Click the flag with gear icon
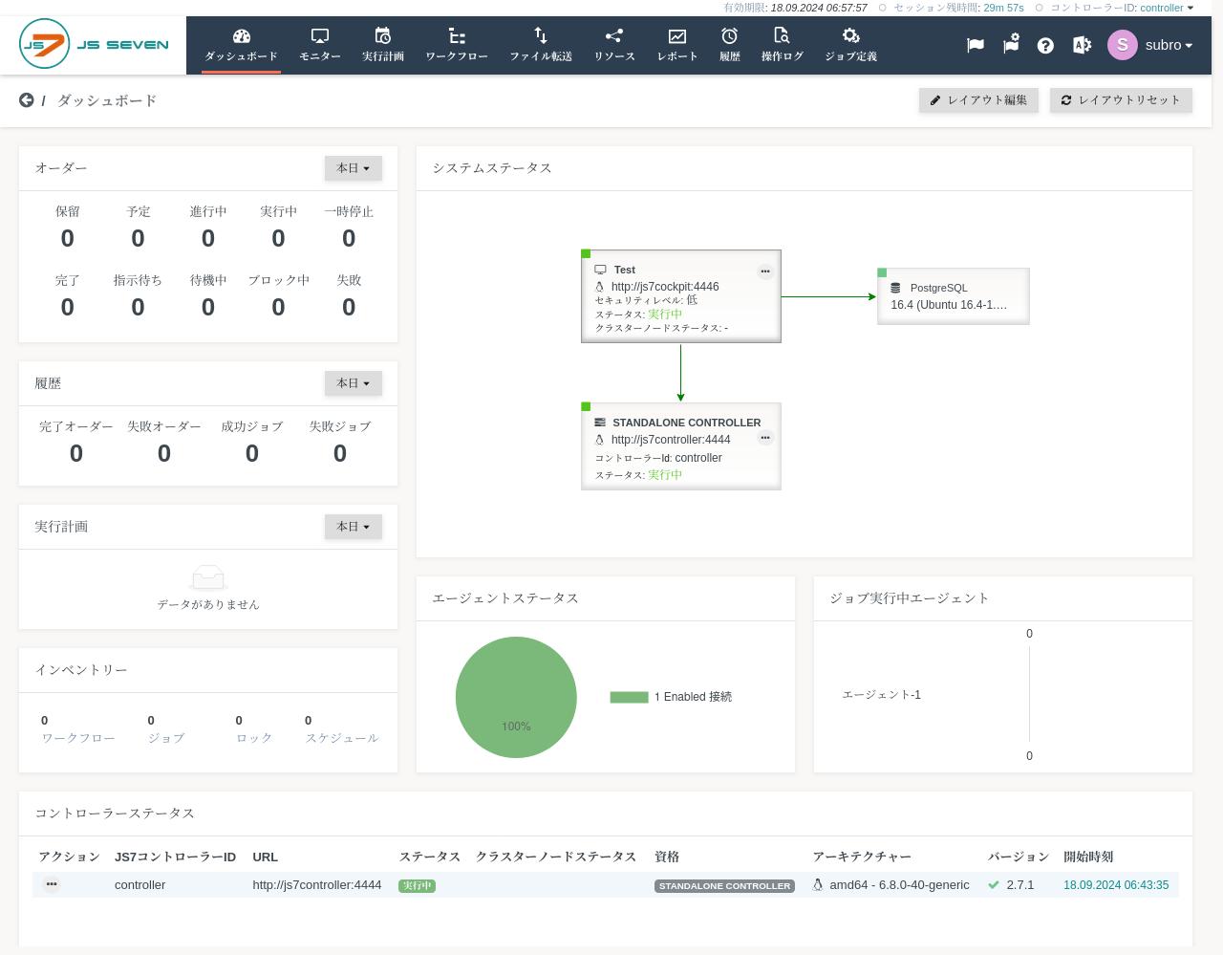This screenshot has height=955, width=1223. (1011, 44)
